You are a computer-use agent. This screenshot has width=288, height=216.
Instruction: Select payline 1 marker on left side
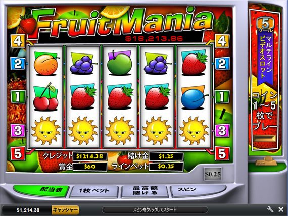(x=18, y=97)
